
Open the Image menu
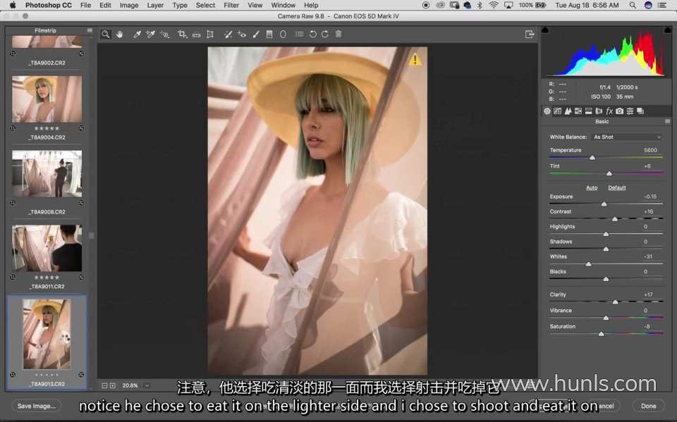[128, 5]
